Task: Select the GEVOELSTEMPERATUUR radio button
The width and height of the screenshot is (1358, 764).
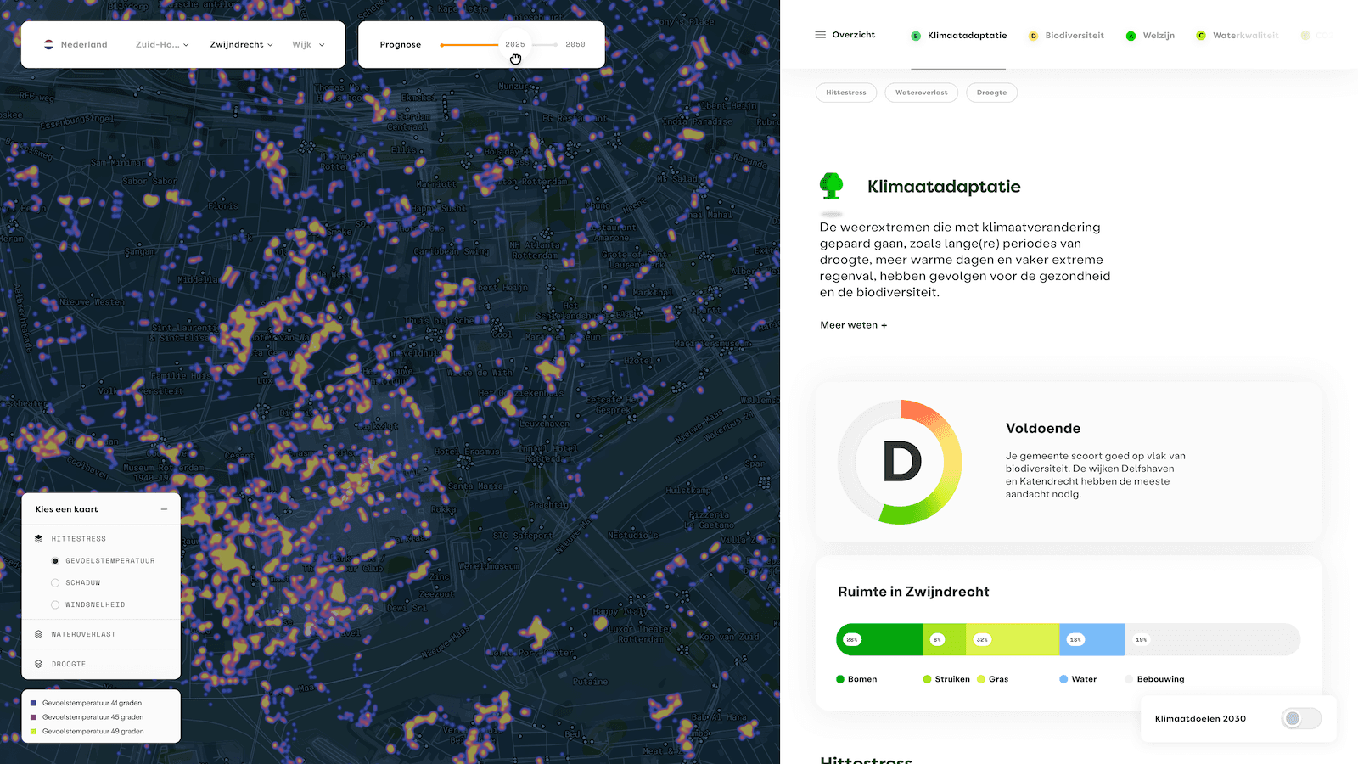Action: pos(55,560)
